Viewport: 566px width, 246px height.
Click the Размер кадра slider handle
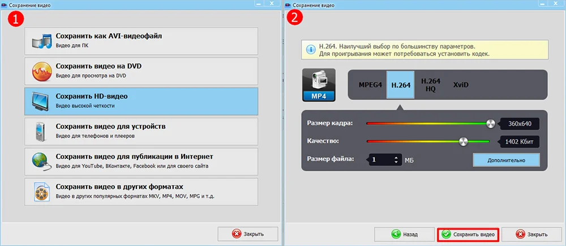coord(491,124)
